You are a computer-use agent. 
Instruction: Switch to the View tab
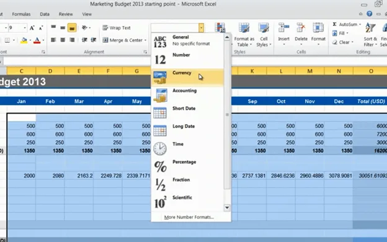87,14
